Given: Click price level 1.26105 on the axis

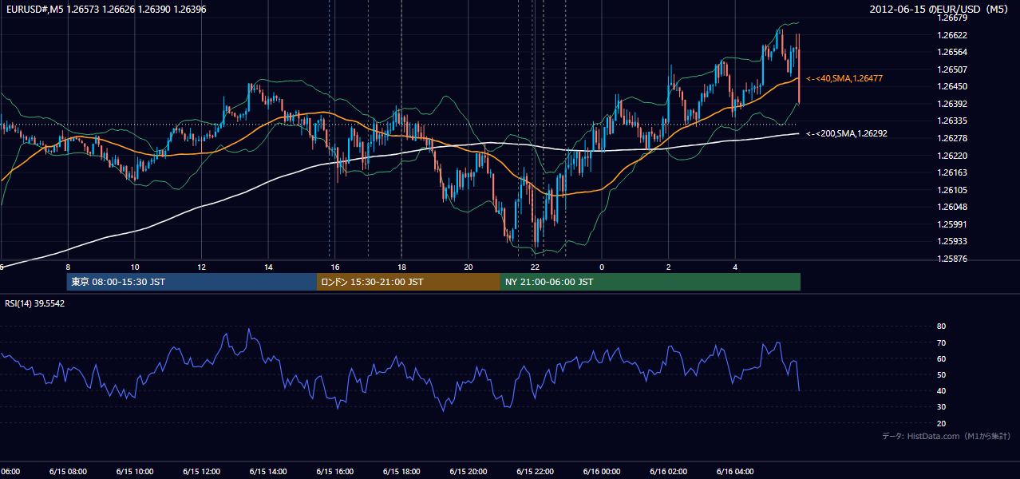Looking at the screenshot, I should 951,190.
